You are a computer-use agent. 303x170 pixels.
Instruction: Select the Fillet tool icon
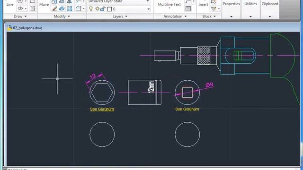pos(78,8)
